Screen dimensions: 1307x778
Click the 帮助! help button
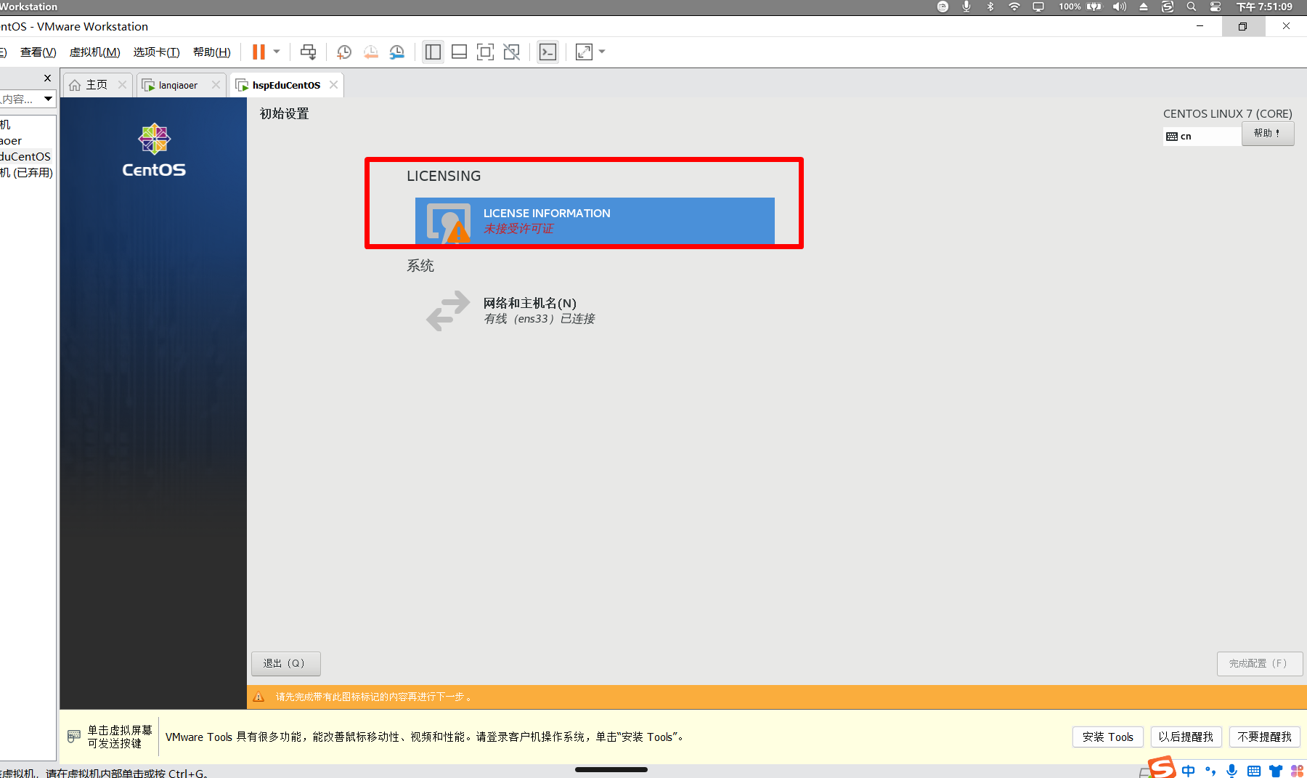[x=1268, y=134]
